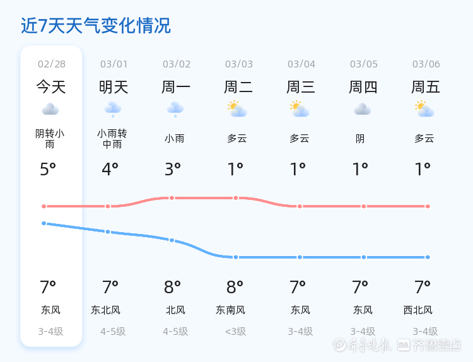Click the 近7天天气变化情况 title
This screenshot has height=362, width=473.
pos(96,26)
